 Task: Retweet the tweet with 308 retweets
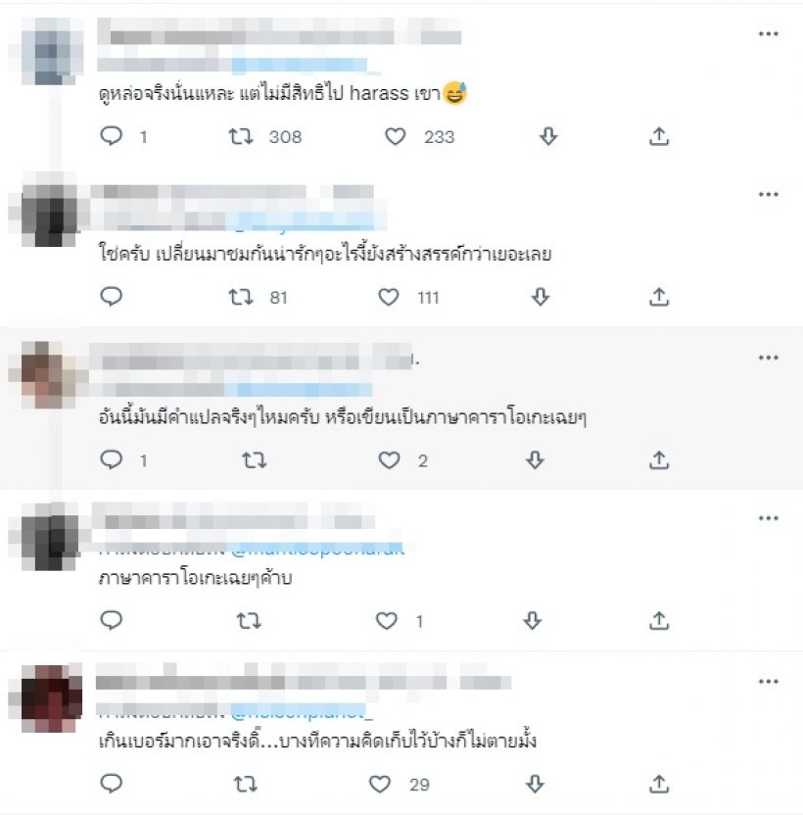coord(241,137)
